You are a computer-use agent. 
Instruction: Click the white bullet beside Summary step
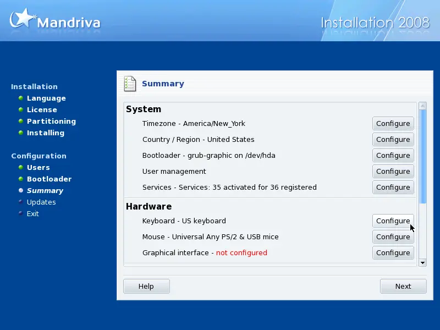(x=21, y=190)
